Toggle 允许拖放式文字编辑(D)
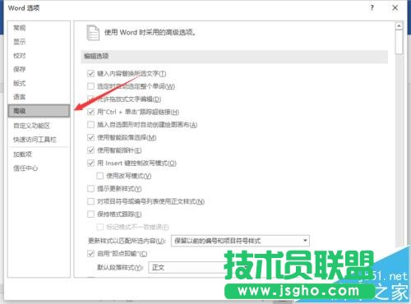The image size is (411, 304). [90, 99]
